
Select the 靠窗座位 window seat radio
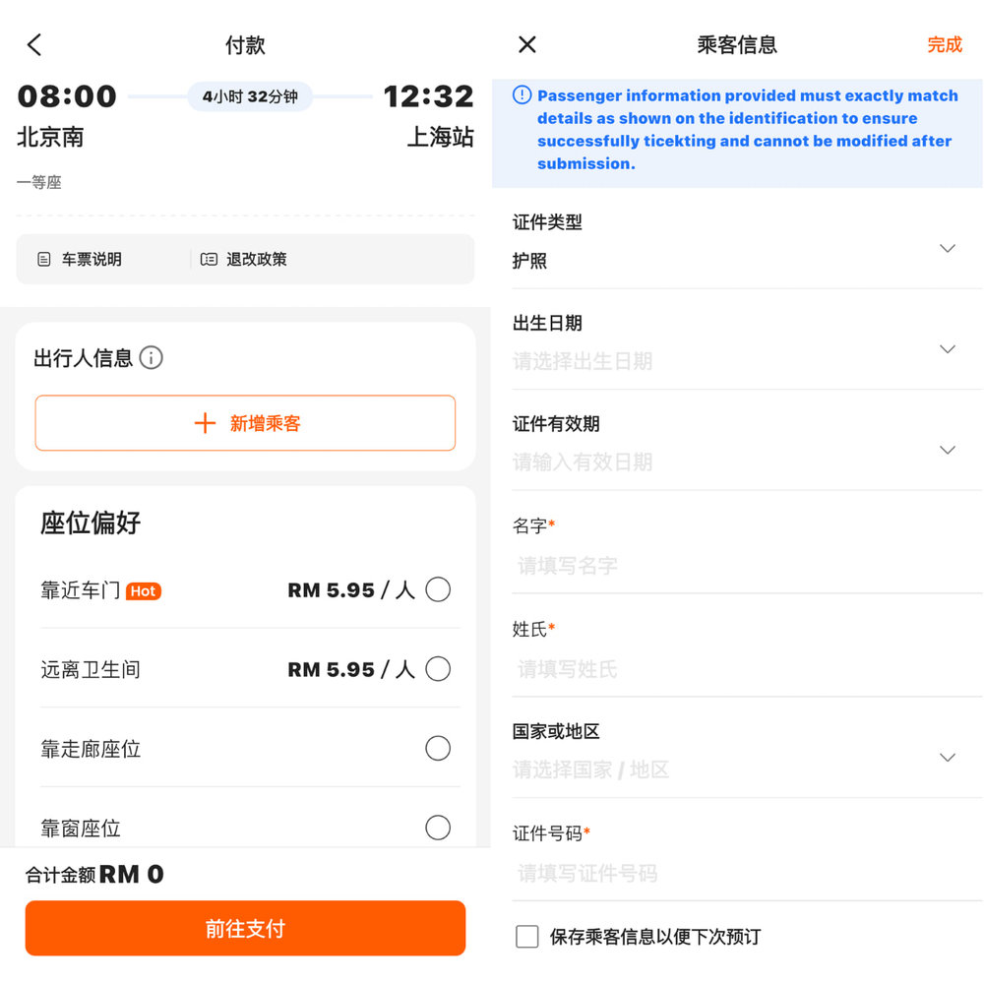click(x=437, y=828)
